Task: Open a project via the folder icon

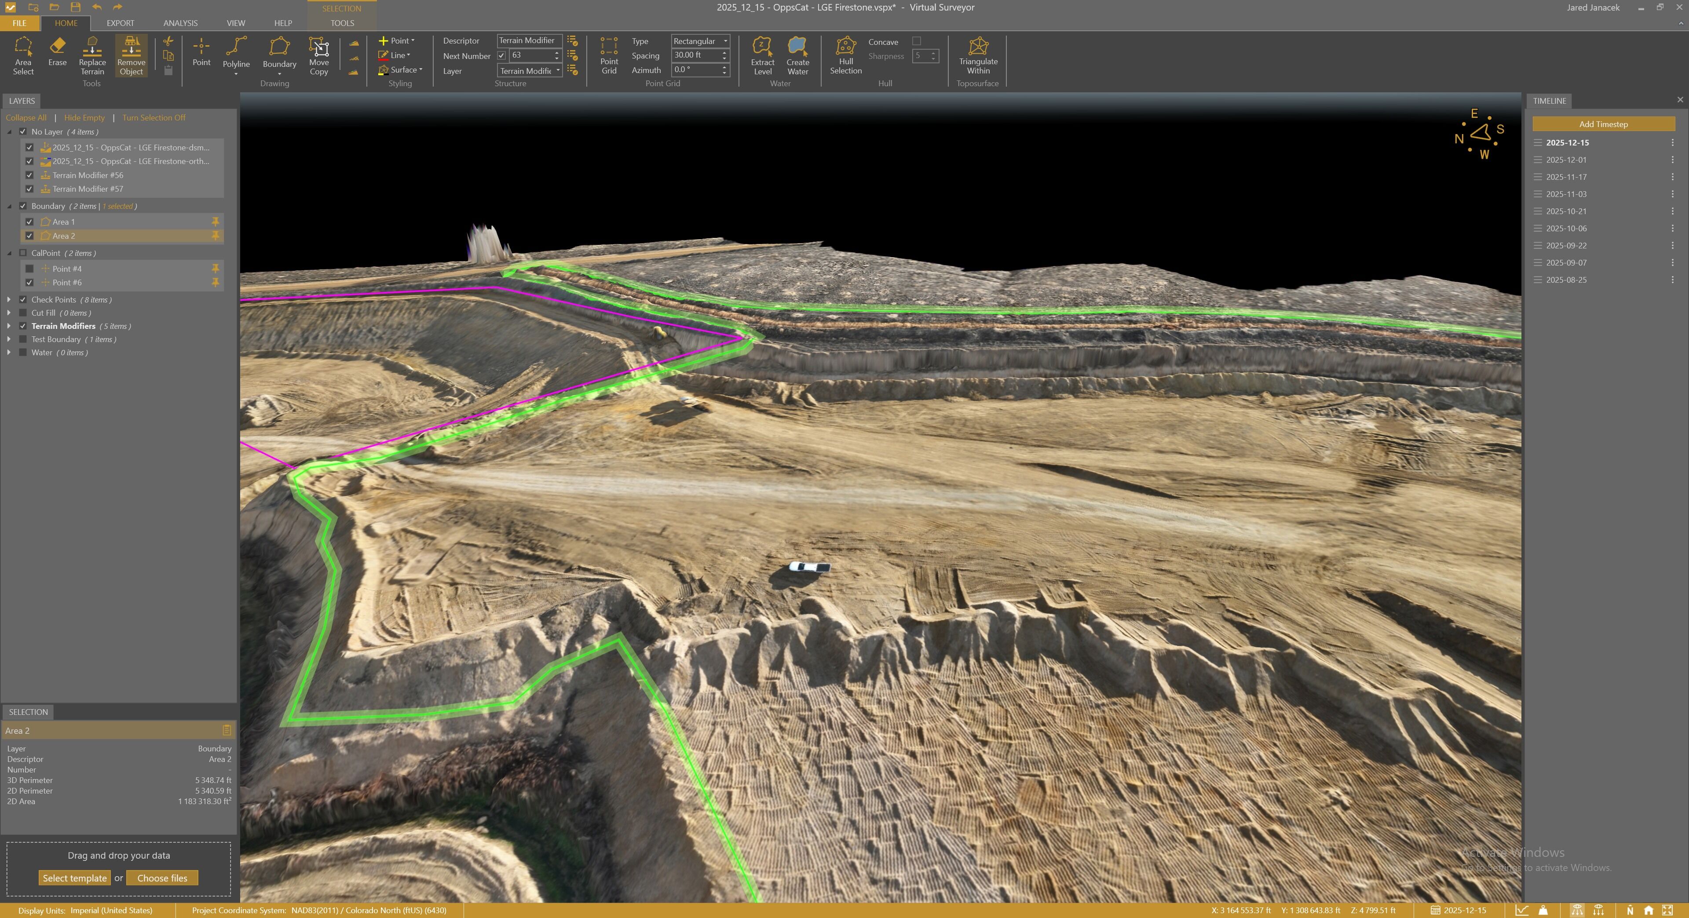Action: (55, 7)
